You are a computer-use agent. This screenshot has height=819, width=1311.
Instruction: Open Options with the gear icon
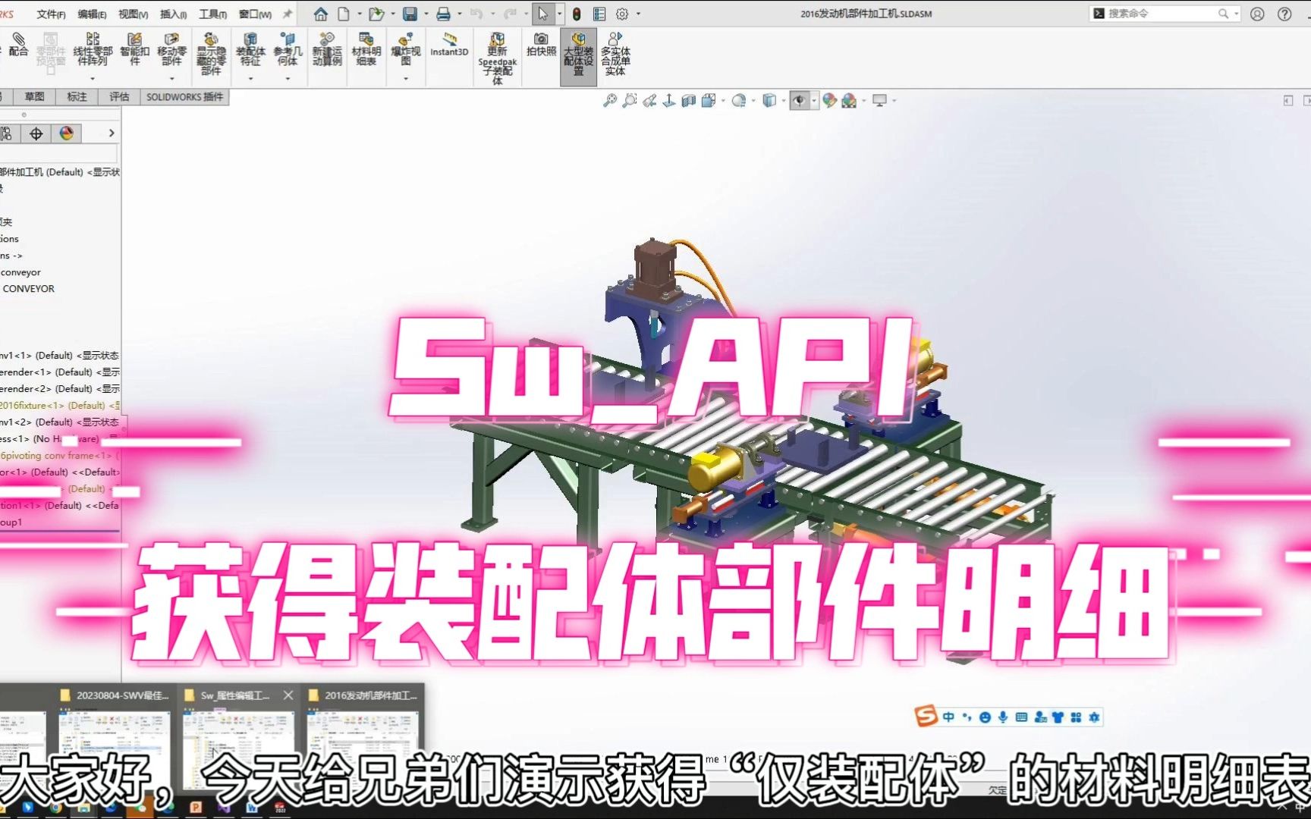pos(622,14)
